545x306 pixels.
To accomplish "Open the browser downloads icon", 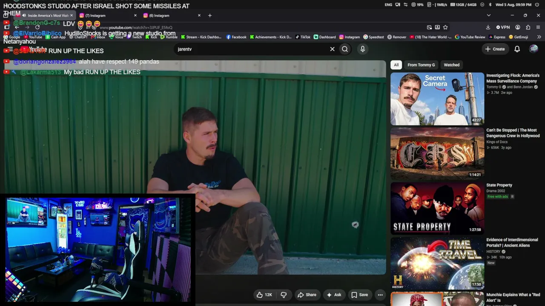I will (488, 27).
